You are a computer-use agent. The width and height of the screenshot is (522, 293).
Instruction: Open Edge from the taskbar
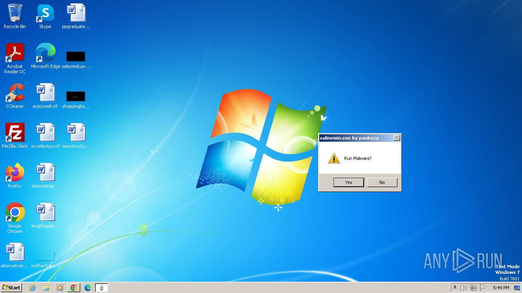coord(88,288)
